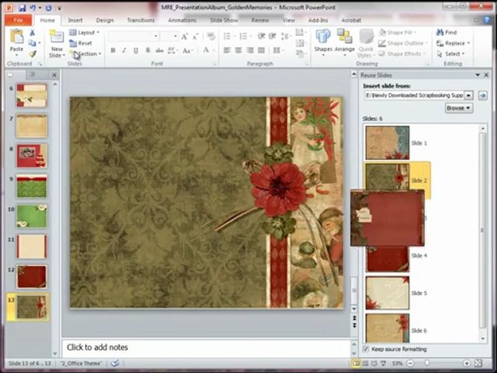The image size is (497, 373).
Task: Toggle Underline formatting
Action: pos(136,50)
